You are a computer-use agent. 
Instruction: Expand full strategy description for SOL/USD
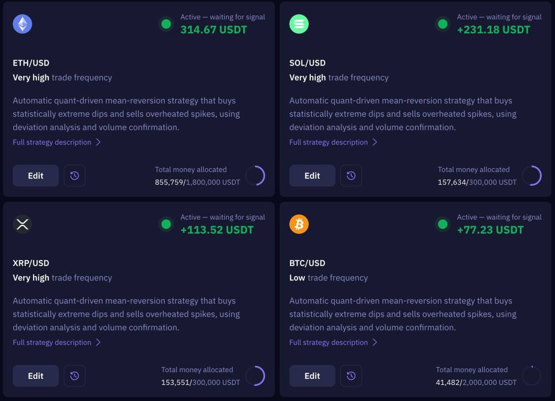point(333,142)
